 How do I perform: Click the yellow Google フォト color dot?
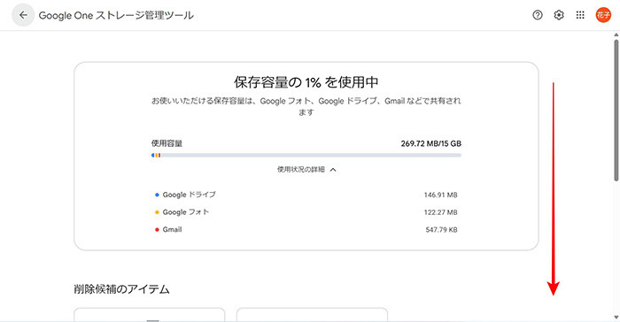[157, 212]
